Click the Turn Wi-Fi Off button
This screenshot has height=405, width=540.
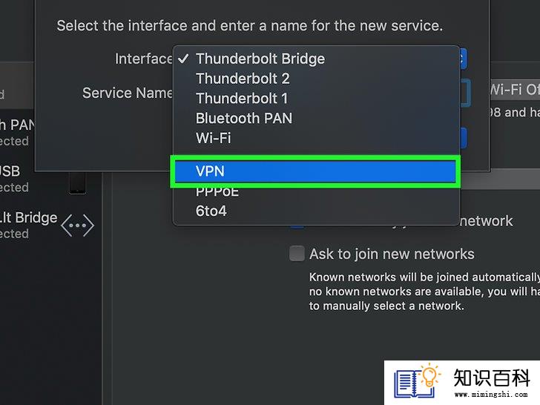click(516, 90)
